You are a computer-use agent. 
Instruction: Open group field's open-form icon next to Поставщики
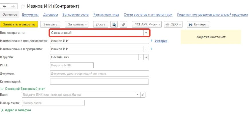[146, 57]
